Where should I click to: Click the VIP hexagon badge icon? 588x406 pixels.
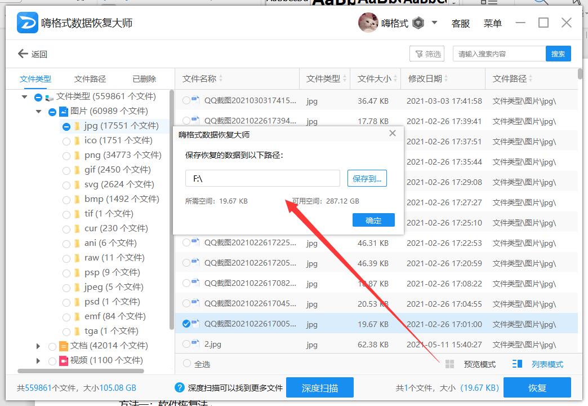[418, 23]
